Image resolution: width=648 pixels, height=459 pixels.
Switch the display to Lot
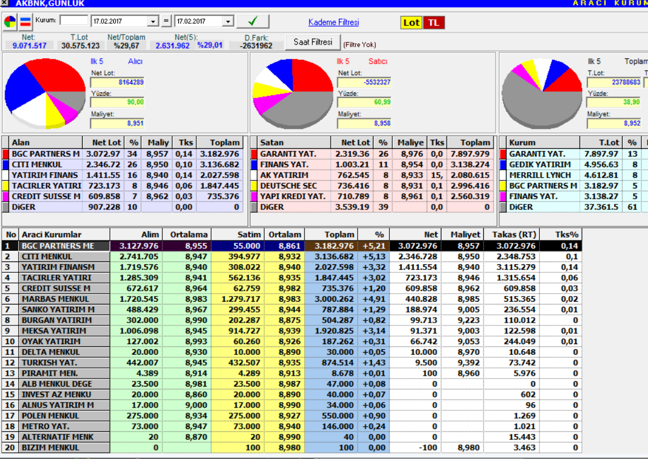[411, 23]
